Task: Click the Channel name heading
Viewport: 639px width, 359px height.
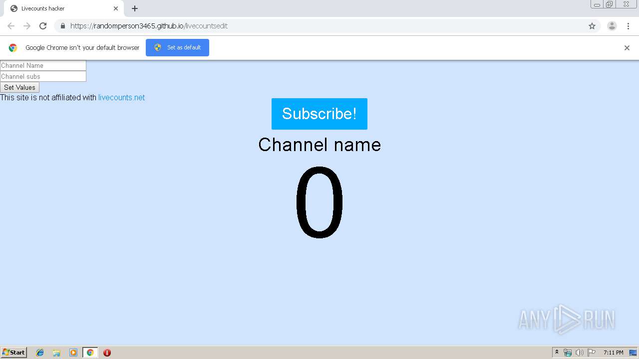Action: pyautogui.click(x=319, y=145)
